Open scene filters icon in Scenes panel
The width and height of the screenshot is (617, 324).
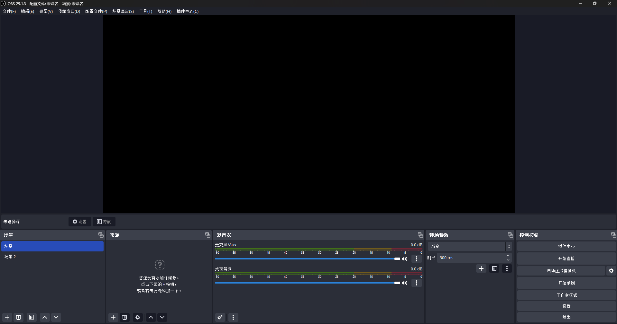pyautogui.click(x=32, y=317)
